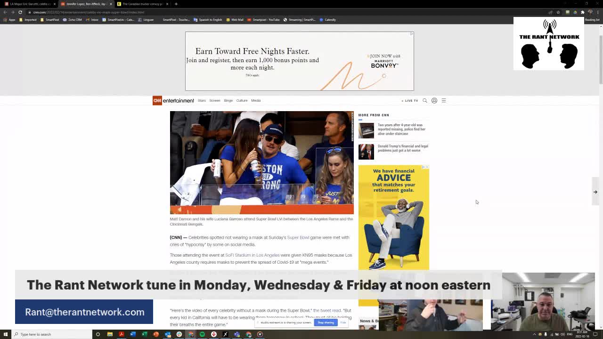
Task: Open Donald Trump financial problems story
Action: coord(394,151)
